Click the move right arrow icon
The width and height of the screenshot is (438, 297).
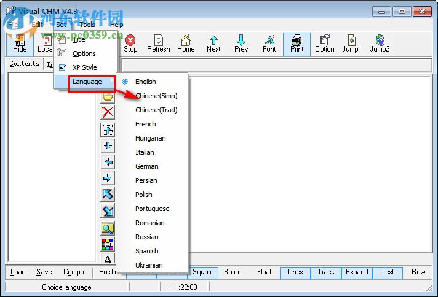pyautogui.click(x=108, y=179)
